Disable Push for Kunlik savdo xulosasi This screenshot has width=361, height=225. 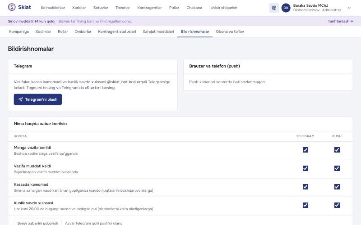(x=337, y=205)
